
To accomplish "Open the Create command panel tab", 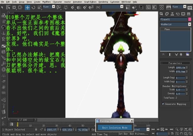I will click(x=161, y=14).
